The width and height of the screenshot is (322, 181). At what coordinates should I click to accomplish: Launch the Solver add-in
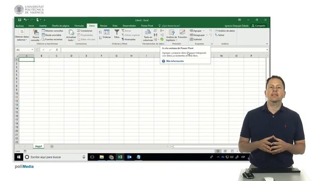(219, 35)
